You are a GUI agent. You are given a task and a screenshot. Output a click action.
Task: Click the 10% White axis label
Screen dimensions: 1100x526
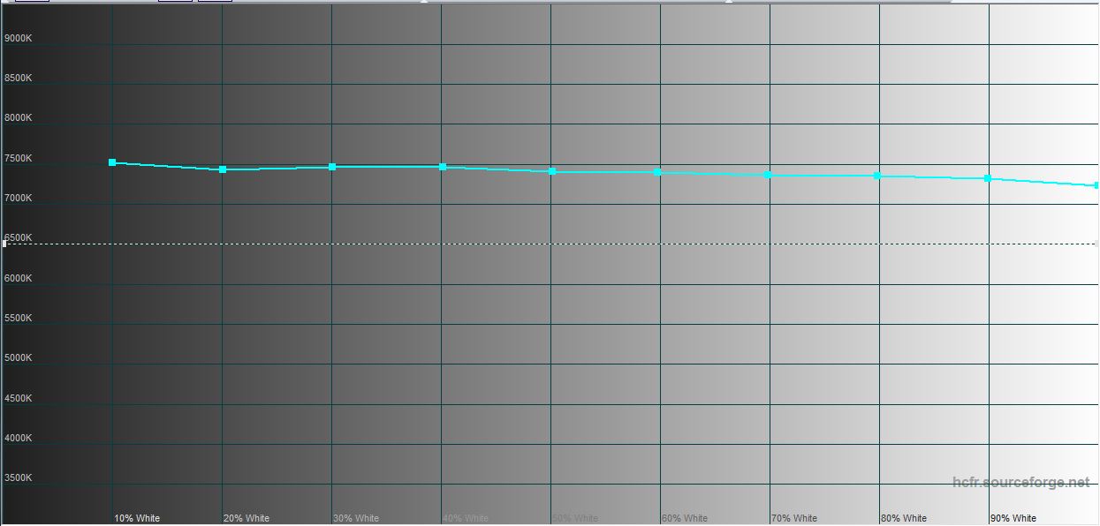(x=137, y=518)
